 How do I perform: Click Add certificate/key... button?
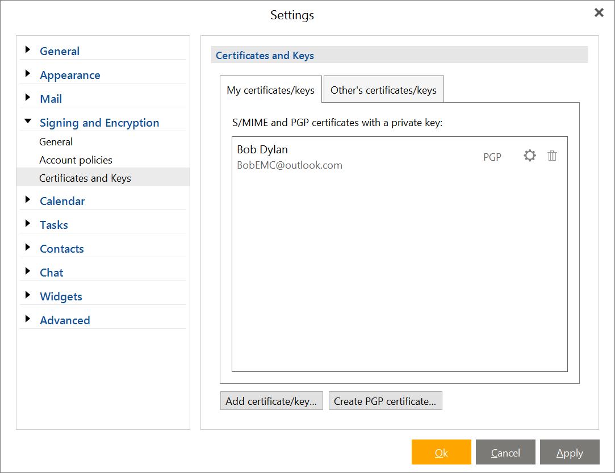[271, 401]
